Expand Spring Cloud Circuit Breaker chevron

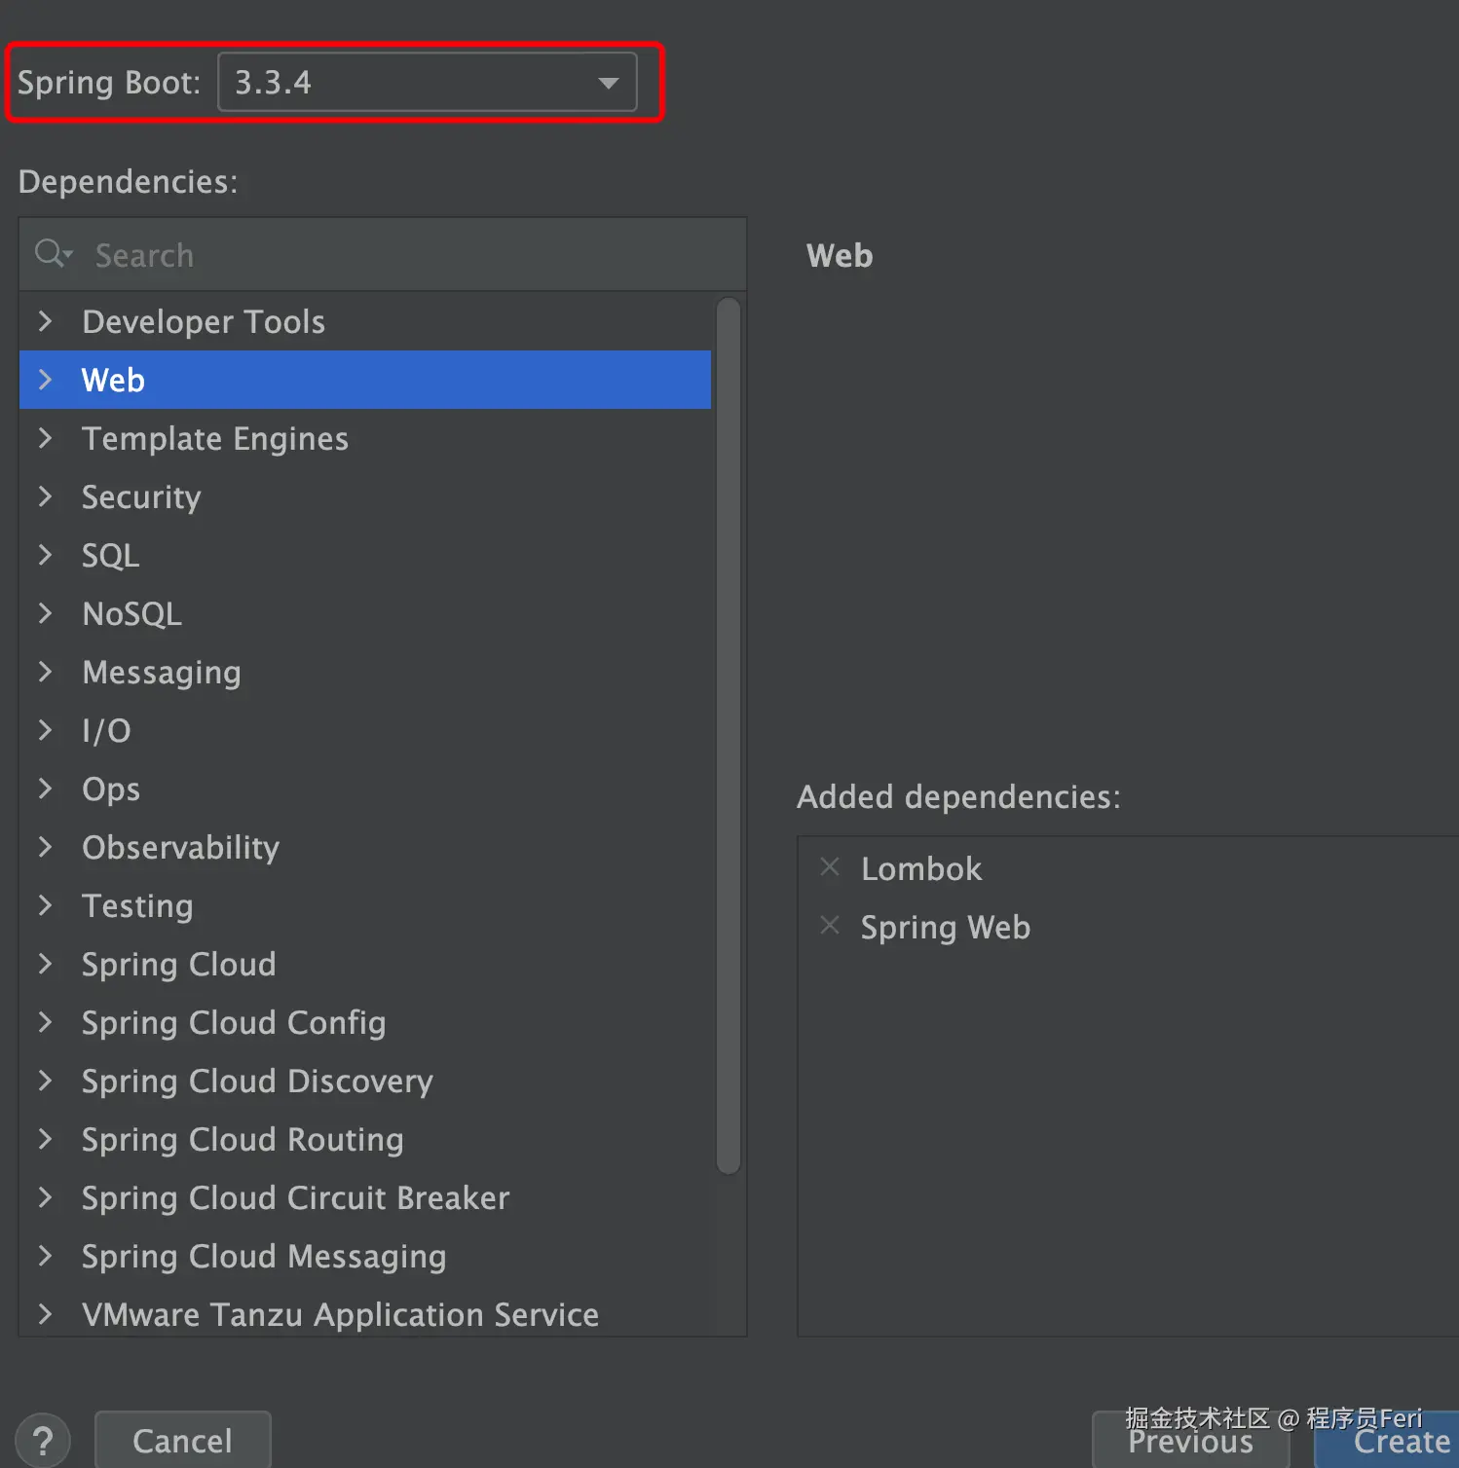coord(45,1197)
